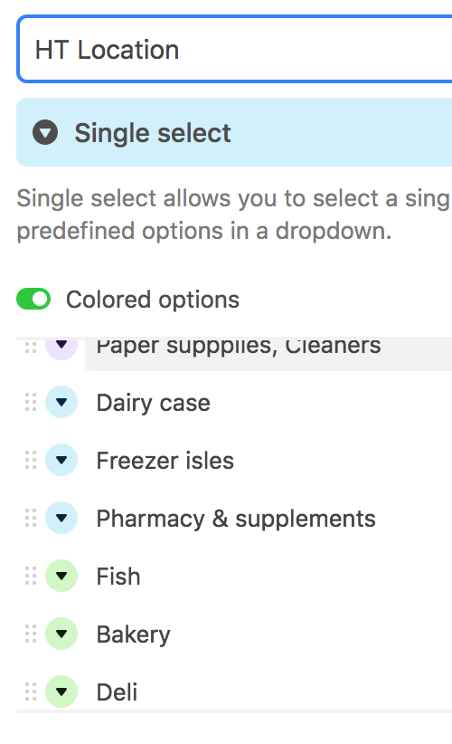
Task: Click the drag handle beside Deli
Action: 31,692
